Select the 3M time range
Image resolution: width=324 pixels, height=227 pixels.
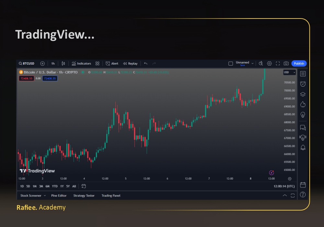click(41, 186)
